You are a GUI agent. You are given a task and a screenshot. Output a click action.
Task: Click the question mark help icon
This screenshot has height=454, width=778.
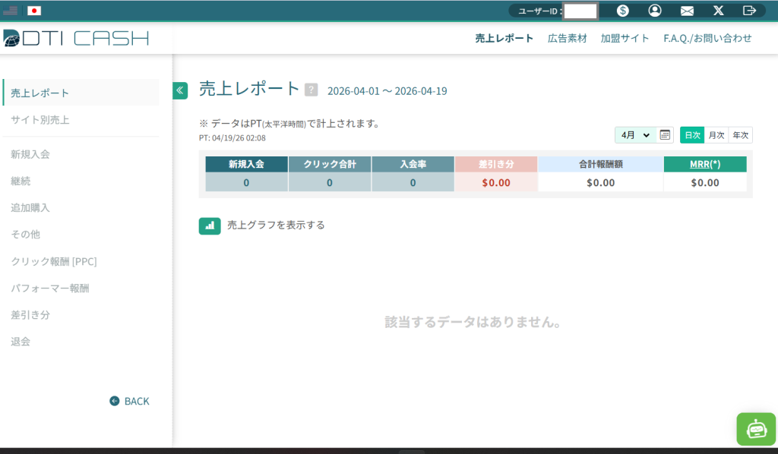311,90
